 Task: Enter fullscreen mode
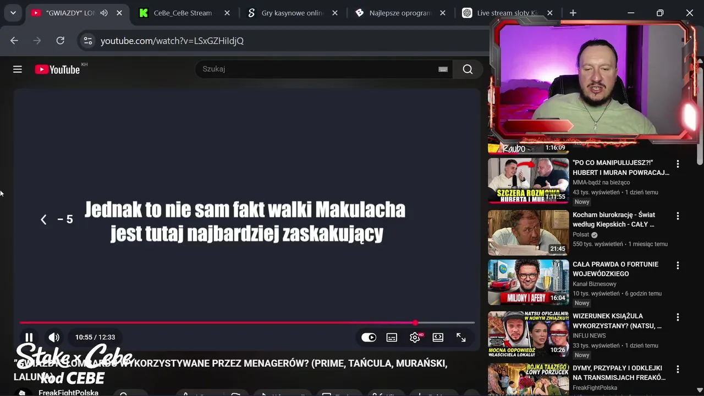[461, 338]
